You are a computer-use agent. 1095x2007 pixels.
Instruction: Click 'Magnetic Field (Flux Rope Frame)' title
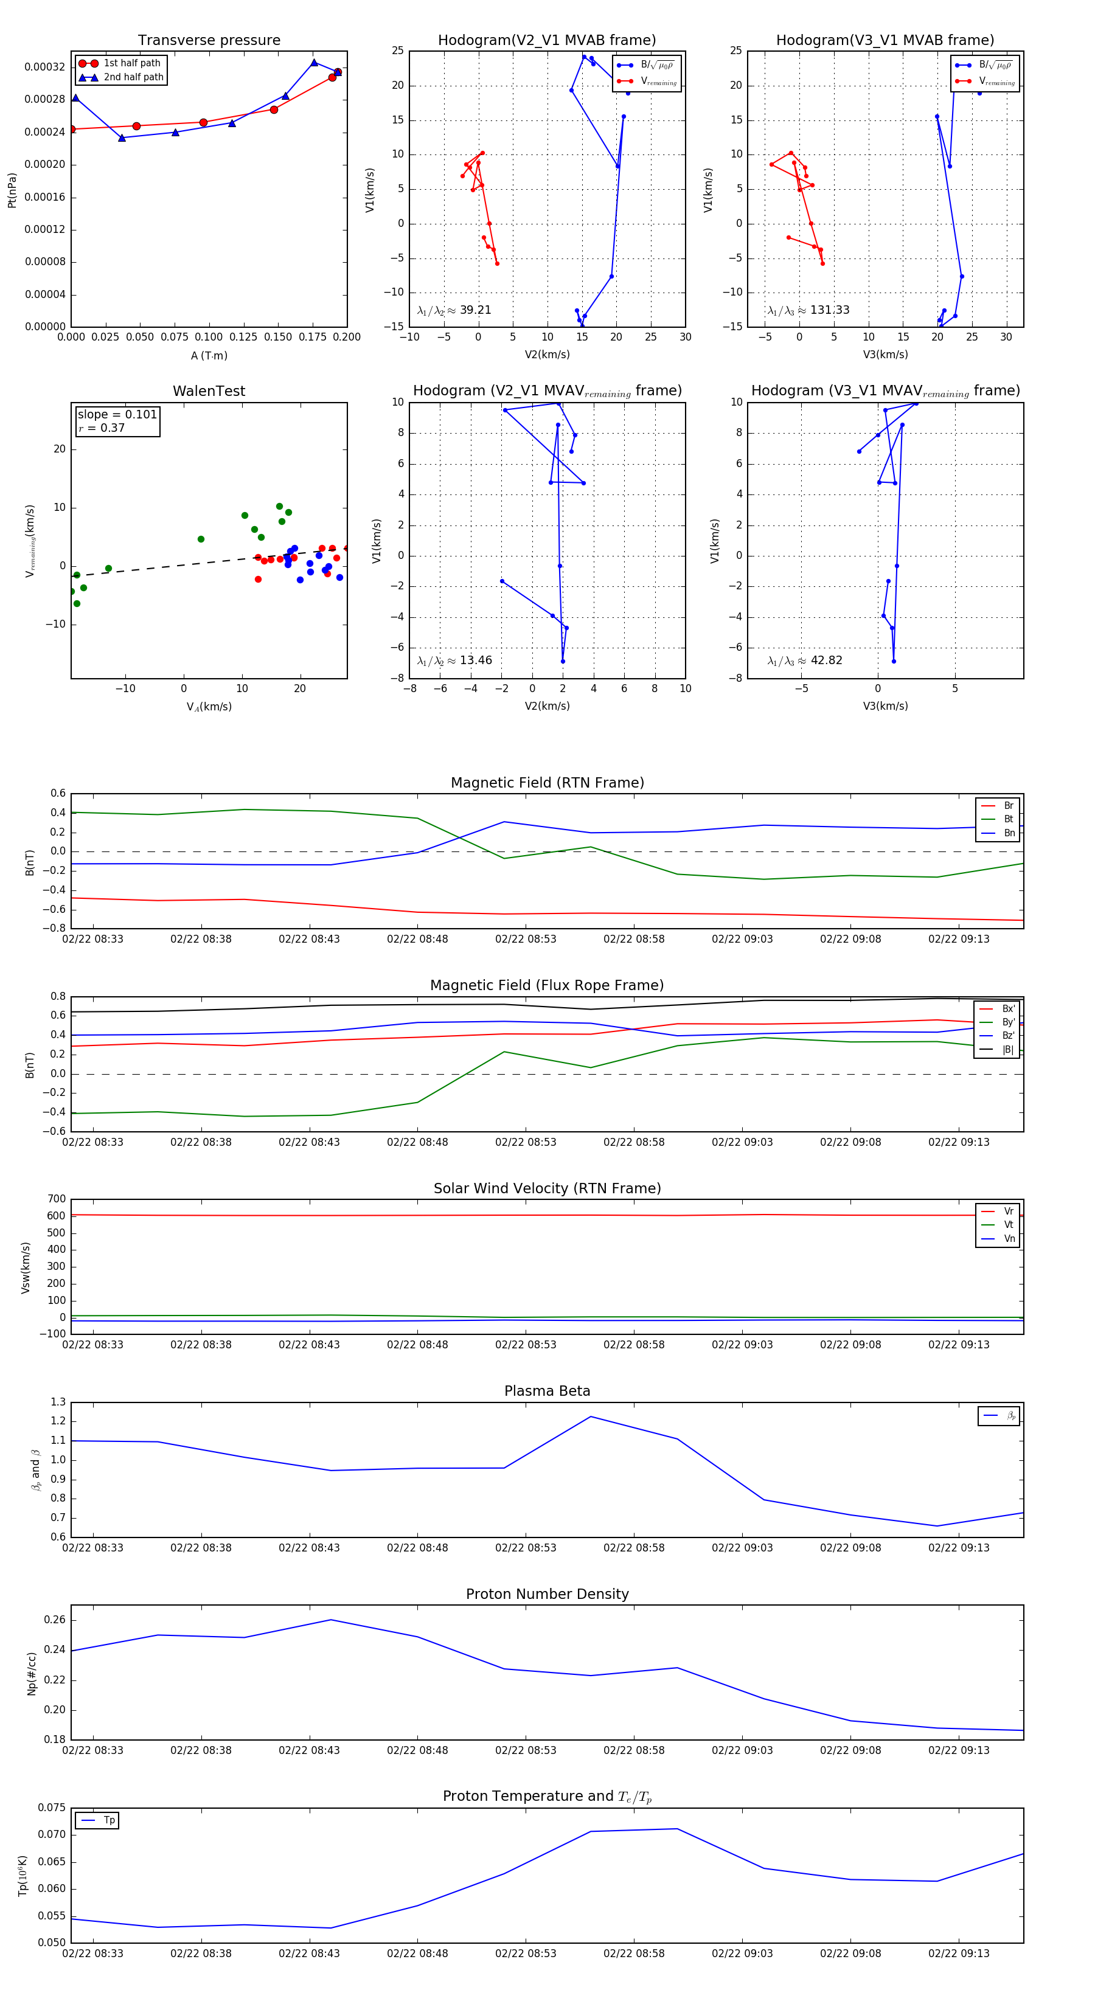pyautogui.click(x=547, y=986)
